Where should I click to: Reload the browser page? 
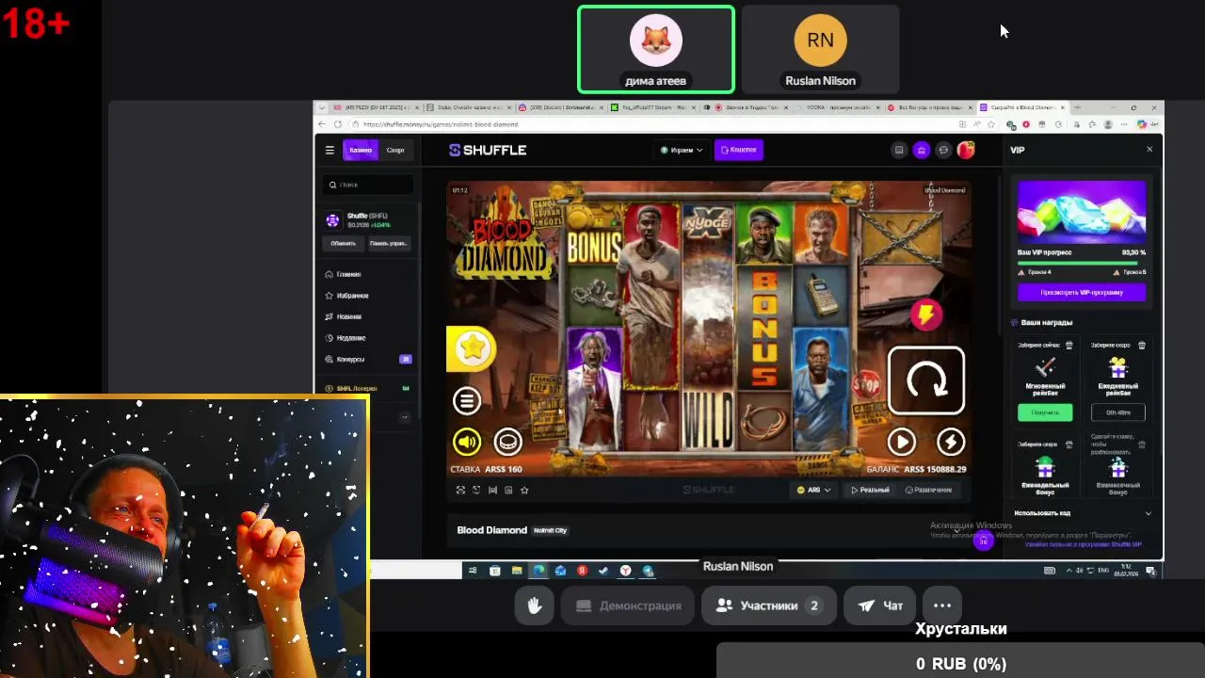(x=338, y=124)
